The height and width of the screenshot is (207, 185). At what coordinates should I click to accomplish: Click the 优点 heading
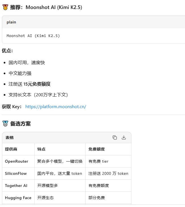click(7, 51)
